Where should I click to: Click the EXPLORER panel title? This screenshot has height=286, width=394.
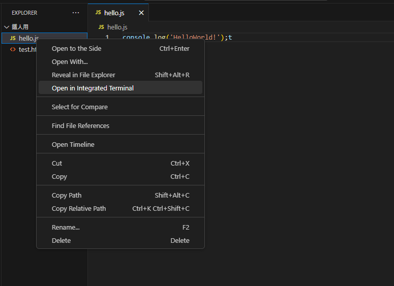pos(24,13)
